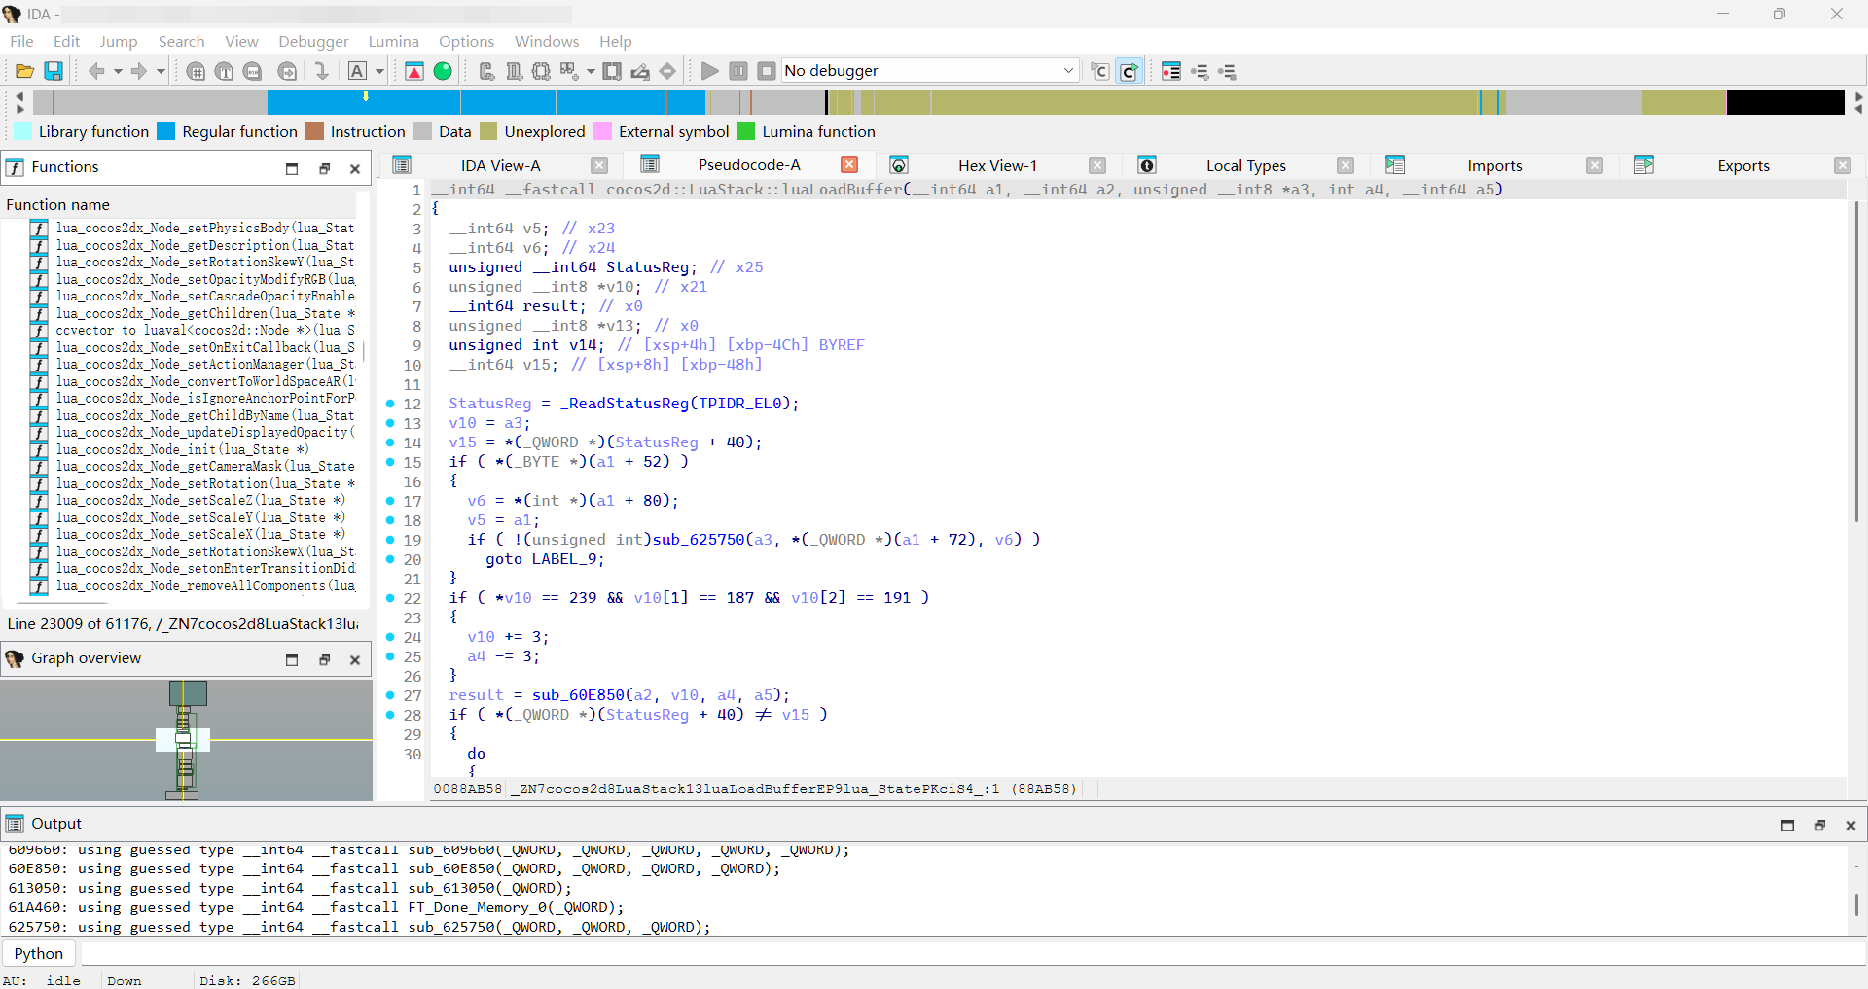Viewport: 1868px width, 989px height.
Task: Click the round icon with an arrow inside
Action: [x=287, y=71]
